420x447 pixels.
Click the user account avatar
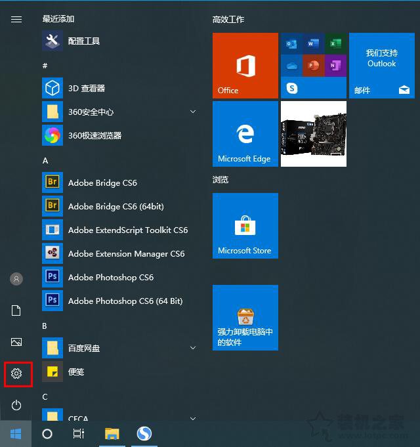(x=16, y=279)
